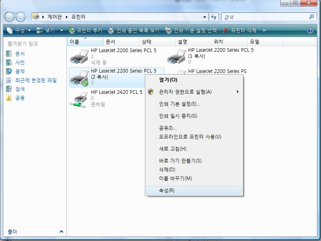Show more toolbar commands via double chevron
Image resolution: width=321 pixels, height=241 pixels.
coord(265,30)
